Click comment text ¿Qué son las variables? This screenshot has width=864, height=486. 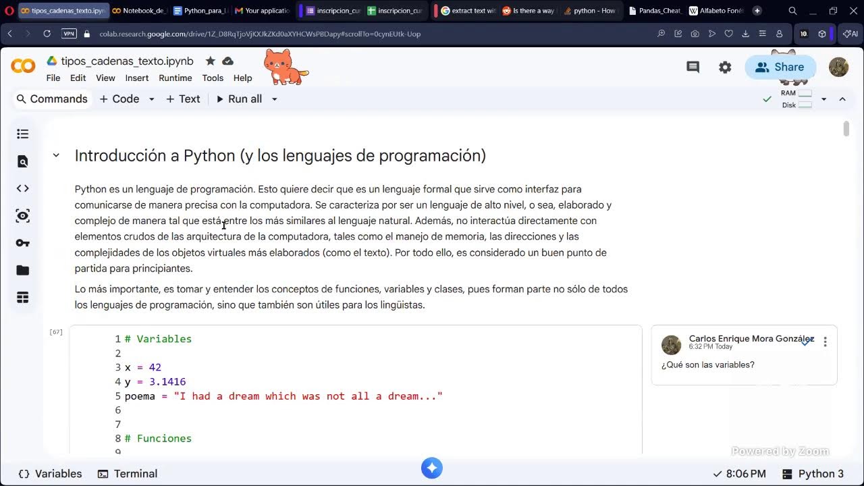click(707, 364)
